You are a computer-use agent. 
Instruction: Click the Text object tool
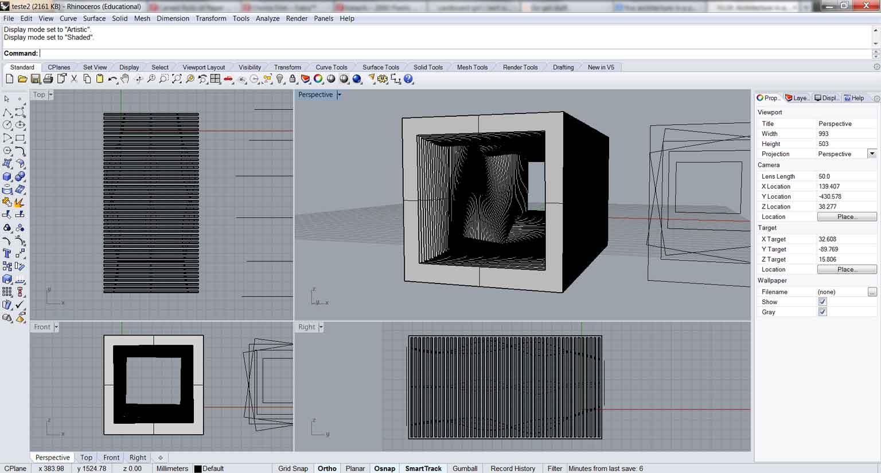coord(7,253)
